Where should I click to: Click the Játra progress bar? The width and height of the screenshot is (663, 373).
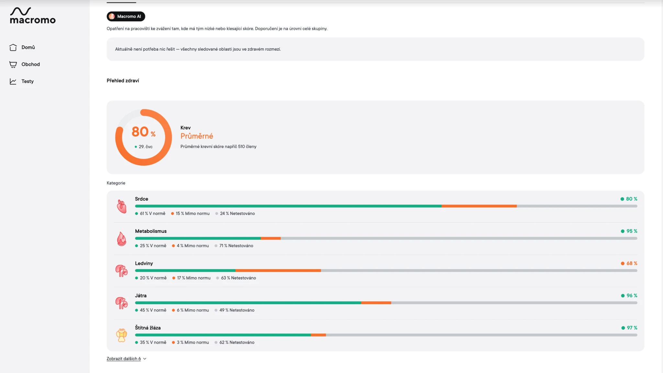pos(386,303)
